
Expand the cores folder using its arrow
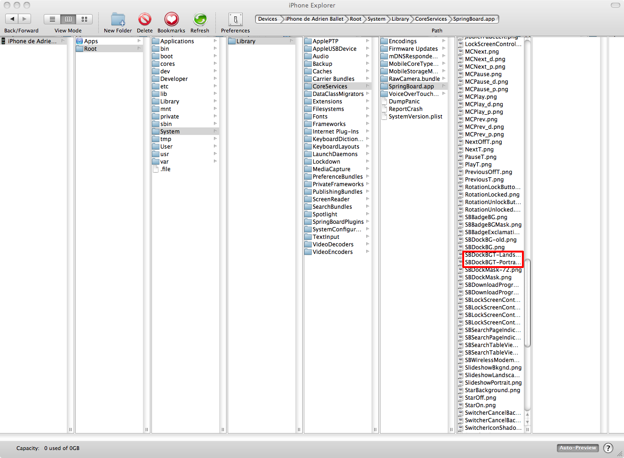point(215,64)
